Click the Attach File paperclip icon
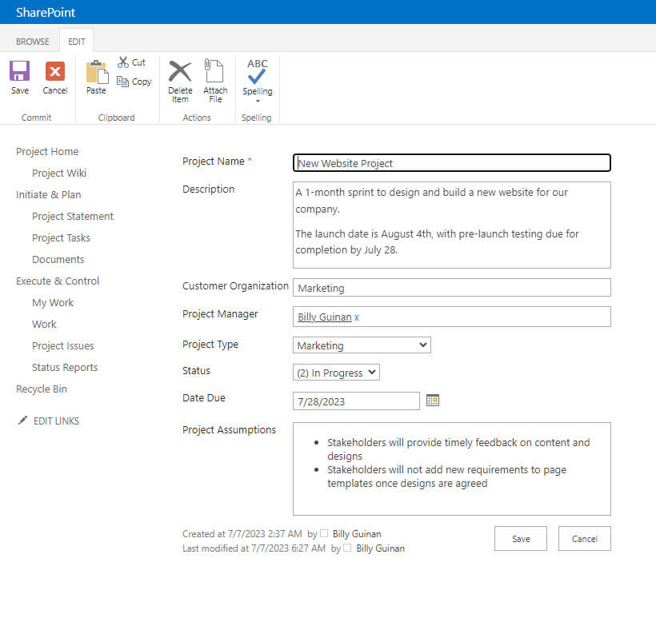The image size is (656, 638). (x=214, y=71)
